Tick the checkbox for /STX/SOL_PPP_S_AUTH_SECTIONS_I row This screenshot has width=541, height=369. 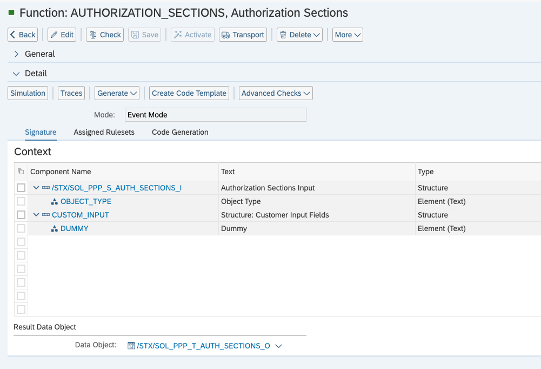(x=21, y=188)
